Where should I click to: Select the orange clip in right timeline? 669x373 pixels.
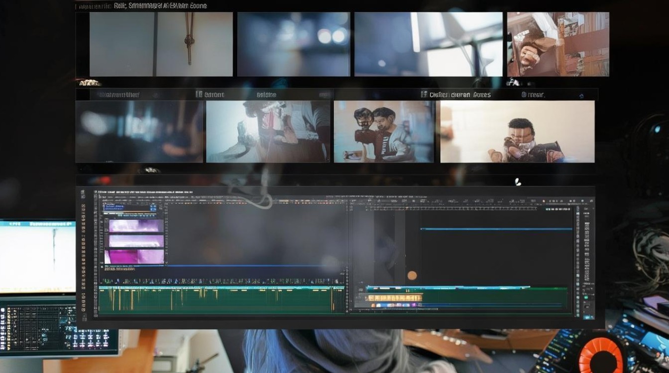point(394,298)
